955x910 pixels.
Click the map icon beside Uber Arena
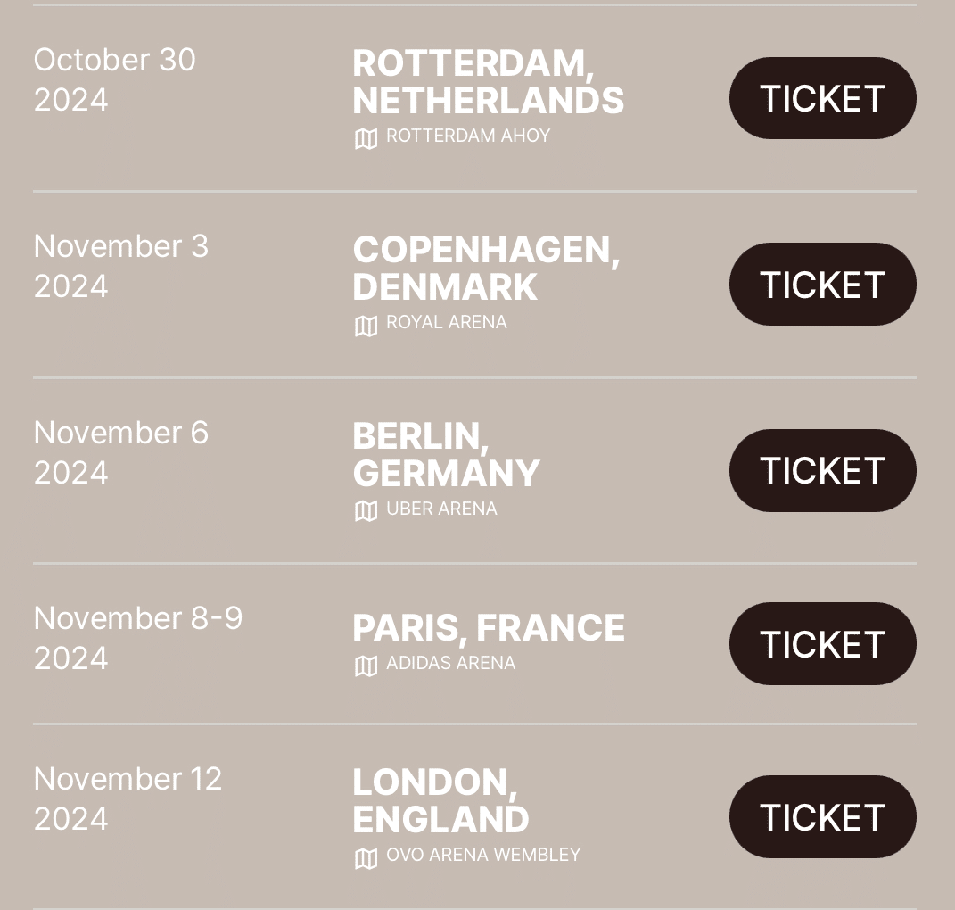(366, 511)
